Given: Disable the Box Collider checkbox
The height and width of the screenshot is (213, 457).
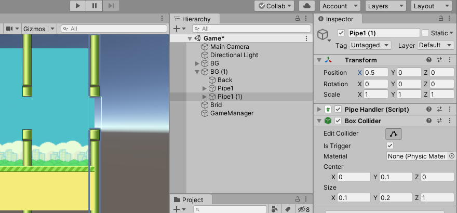Looking at the screenshot, I should (338, 121).
